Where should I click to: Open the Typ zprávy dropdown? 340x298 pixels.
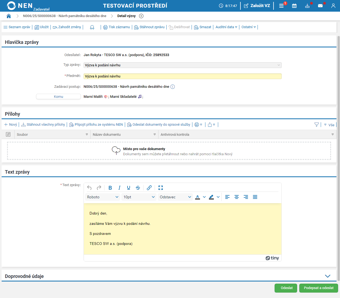point(182,65)
